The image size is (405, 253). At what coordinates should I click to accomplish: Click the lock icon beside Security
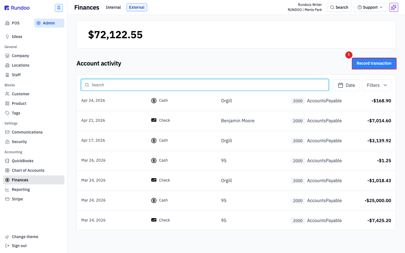tap(7, 142)
